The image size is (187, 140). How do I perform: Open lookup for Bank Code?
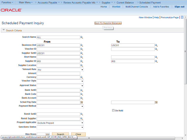coord(82,94)
